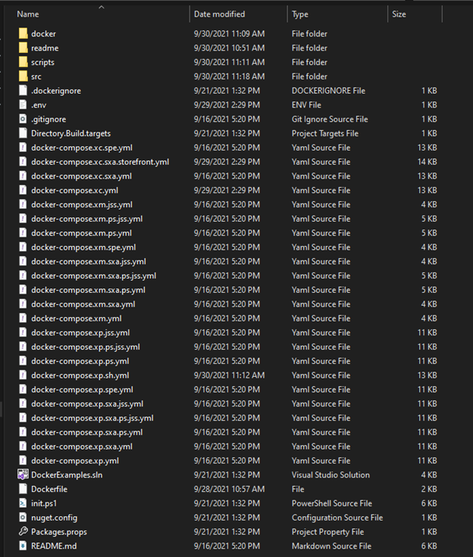Click the docker-compose.xc.sxa.storefront.yml icon
Image resolution: width=473 pixels, height=557 pixels.
point(23,162)
